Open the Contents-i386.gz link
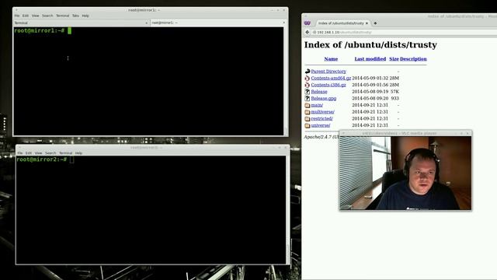Screen dimensions: 497x280 [x=328, y=85]
